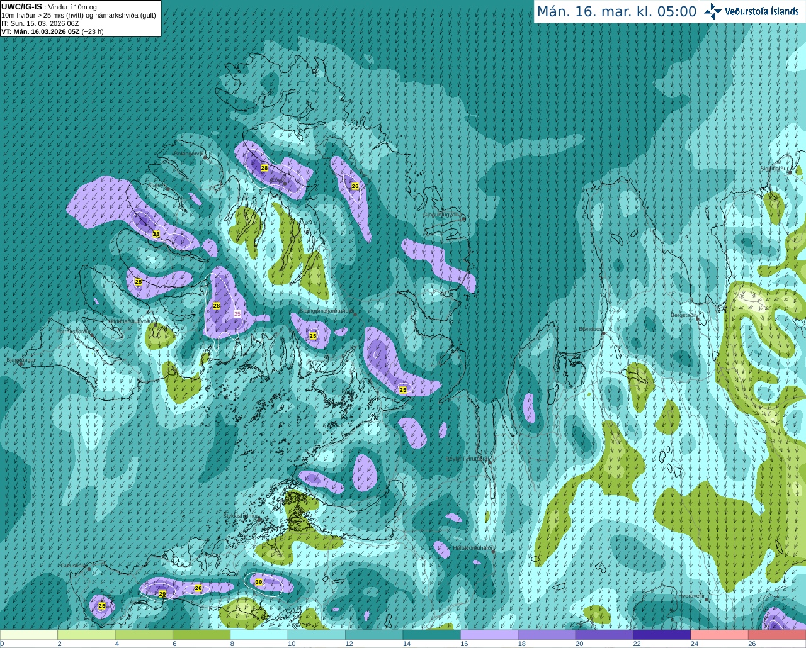Click the Stykkishólmur station label
Viewport: 806px width, 648px height.
(x=241, y=516)
